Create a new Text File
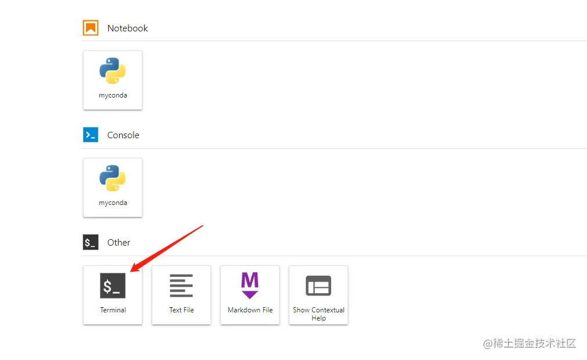The image size is (587, 360). click(181, 295)
